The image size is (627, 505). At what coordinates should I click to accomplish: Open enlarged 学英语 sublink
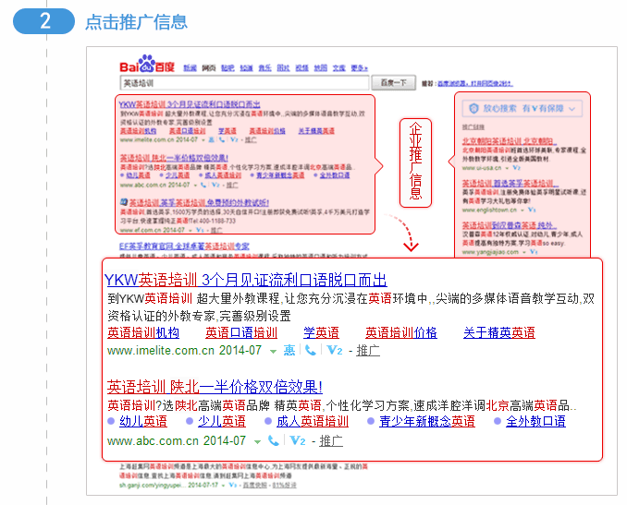[321, 332]
